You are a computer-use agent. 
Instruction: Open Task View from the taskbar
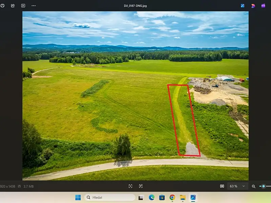click(141, 198)
